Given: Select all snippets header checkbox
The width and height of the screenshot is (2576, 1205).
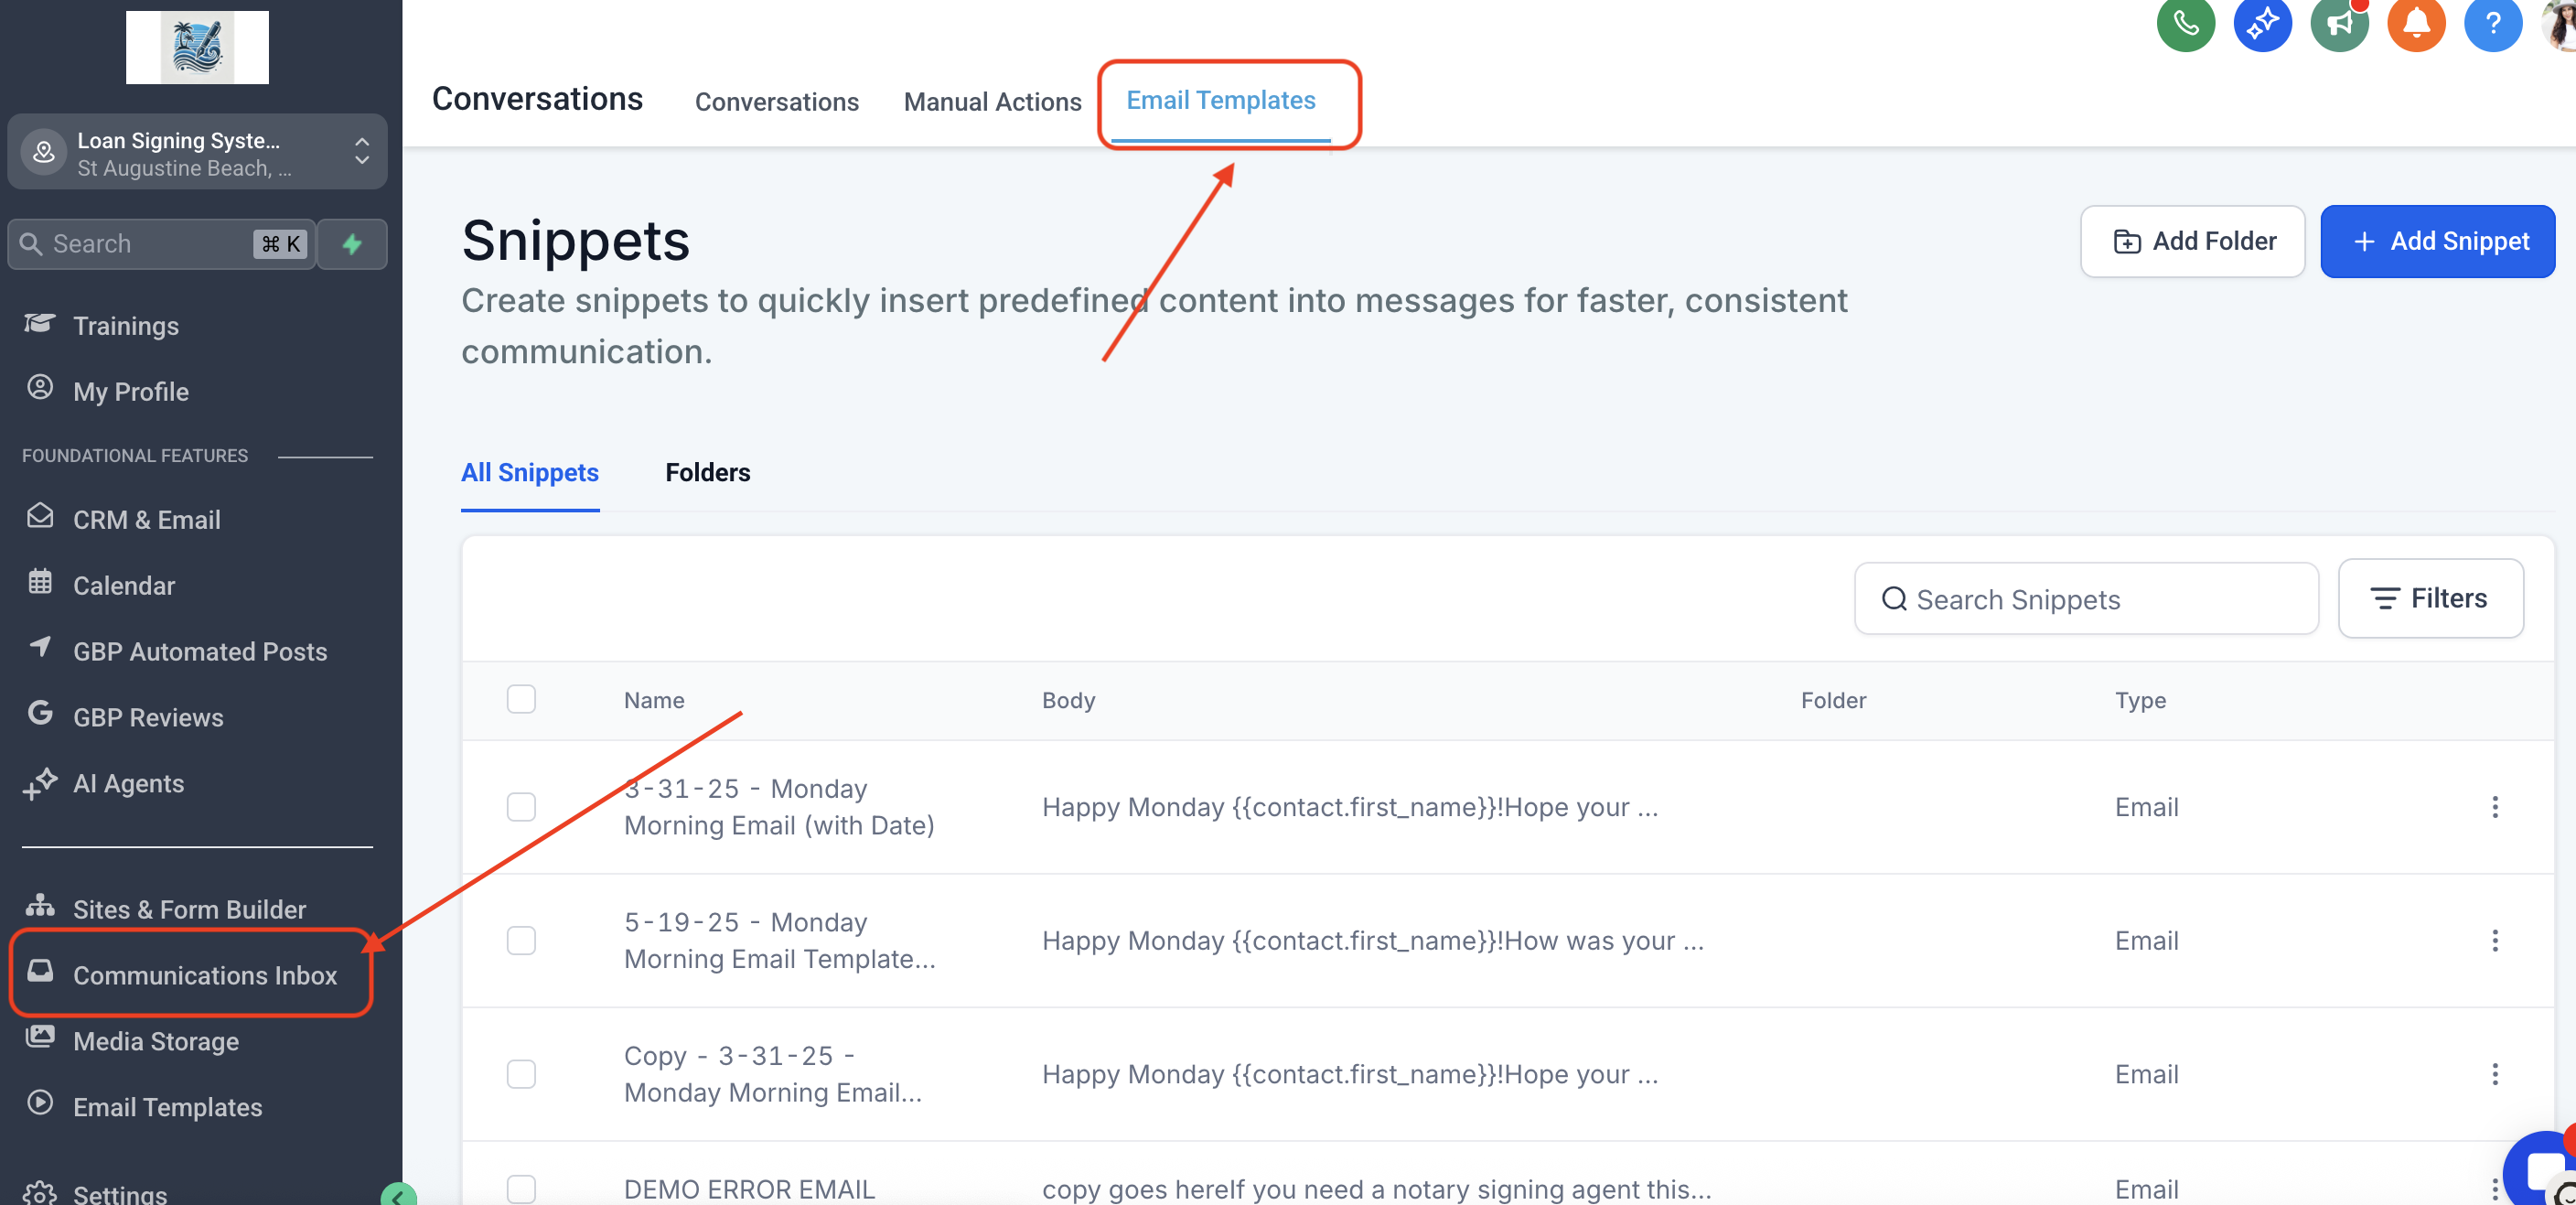Looking at the screenshot, I should pyautogui.click(x=521, y=699).
